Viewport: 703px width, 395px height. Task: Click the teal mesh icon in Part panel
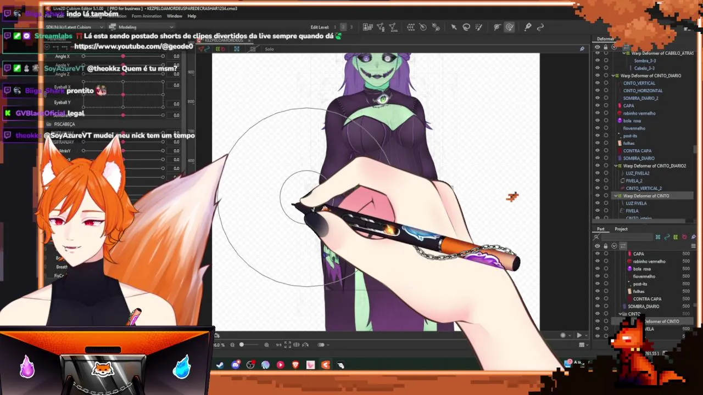pos(658,237)
